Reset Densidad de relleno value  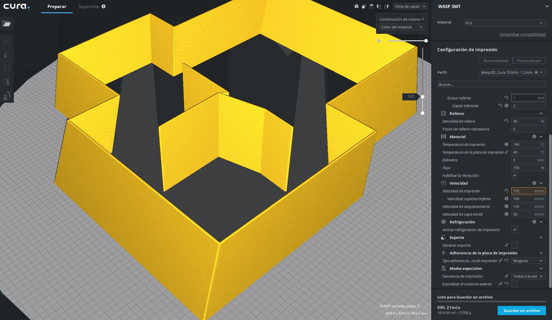click(x=506, y=121)
